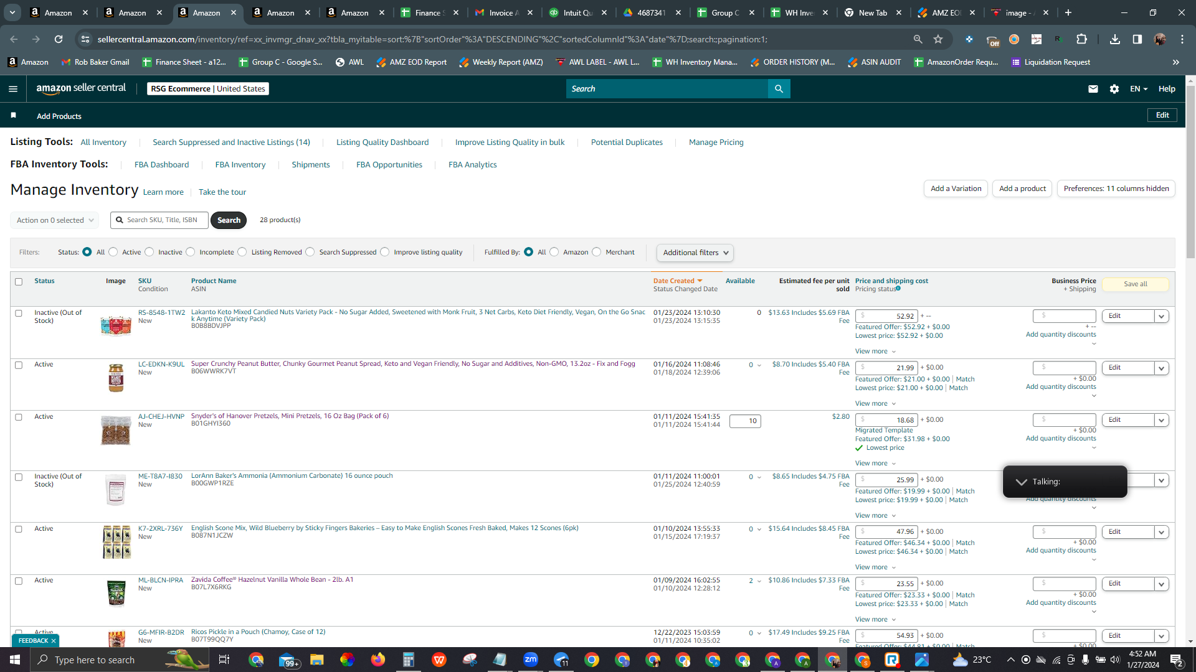The height and width of the screenshot is (672, 1196).
Task: Open the FBA Dashboard tool
Action: click(x=161, y=165)
